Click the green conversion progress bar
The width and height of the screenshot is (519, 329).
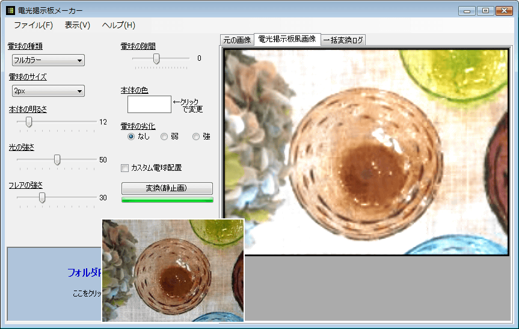(x=167, y=200)
